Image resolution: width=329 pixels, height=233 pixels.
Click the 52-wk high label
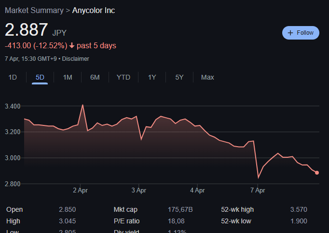(x=237, y=209)
